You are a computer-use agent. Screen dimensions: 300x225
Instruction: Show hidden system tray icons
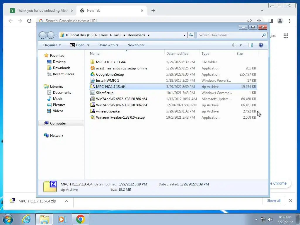tap(256, 219)
